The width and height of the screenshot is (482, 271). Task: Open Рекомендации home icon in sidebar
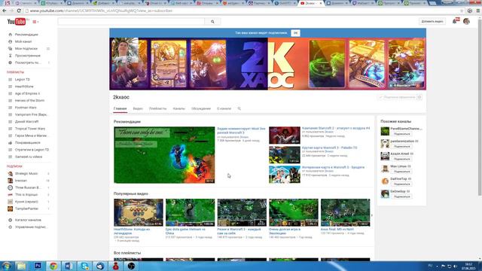[x=10, y=35]
